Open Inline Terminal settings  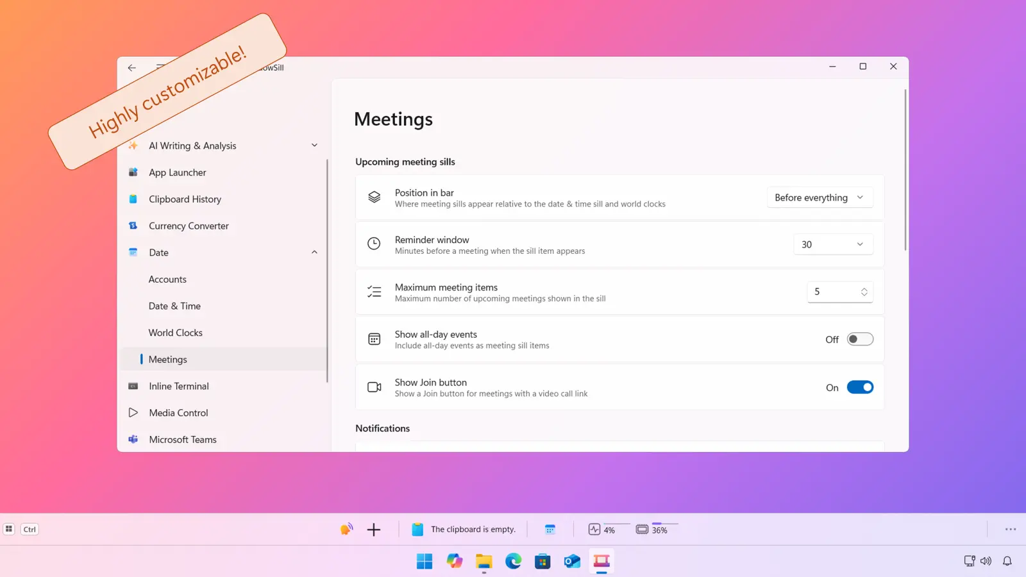(223, 386)
